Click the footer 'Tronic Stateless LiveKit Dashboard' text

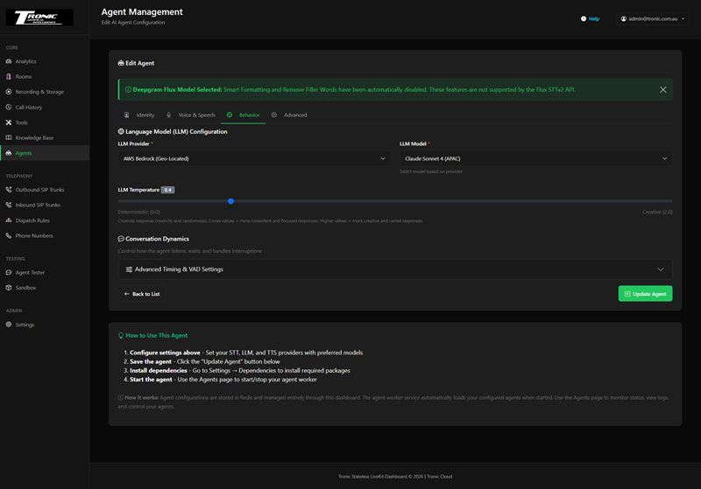[372, 477]
